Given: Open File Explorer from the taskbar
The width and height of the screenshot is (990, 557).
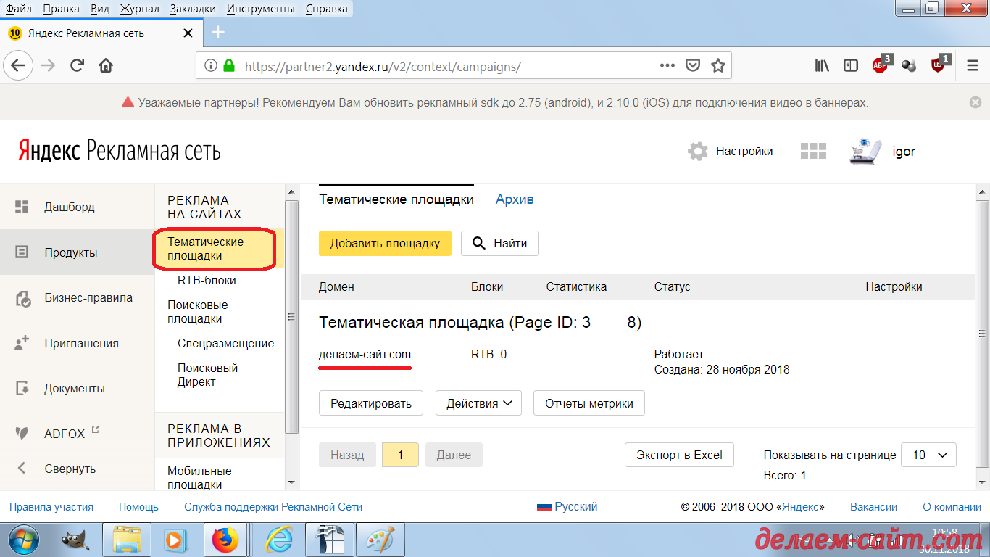Looking at the screenshot, I should [x=126, y=540].
